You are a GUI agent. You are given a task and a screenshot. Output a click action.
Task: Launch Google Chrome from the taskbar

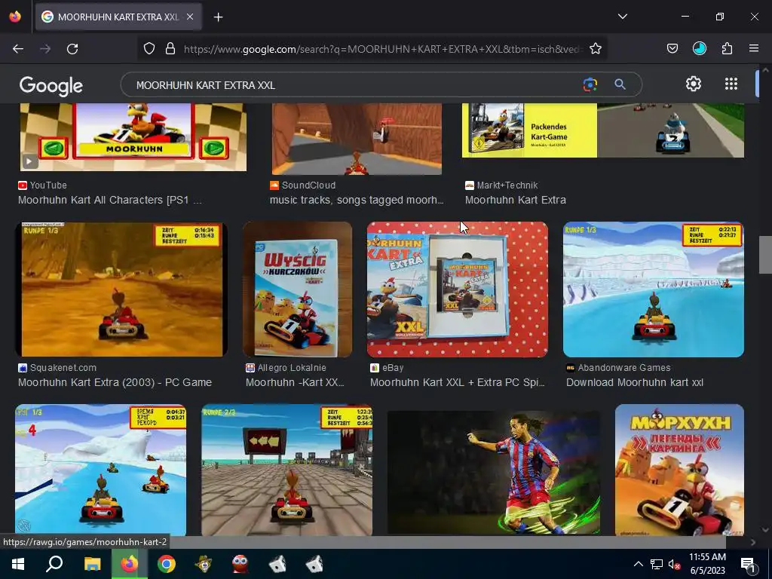click(x=167, y=564)
